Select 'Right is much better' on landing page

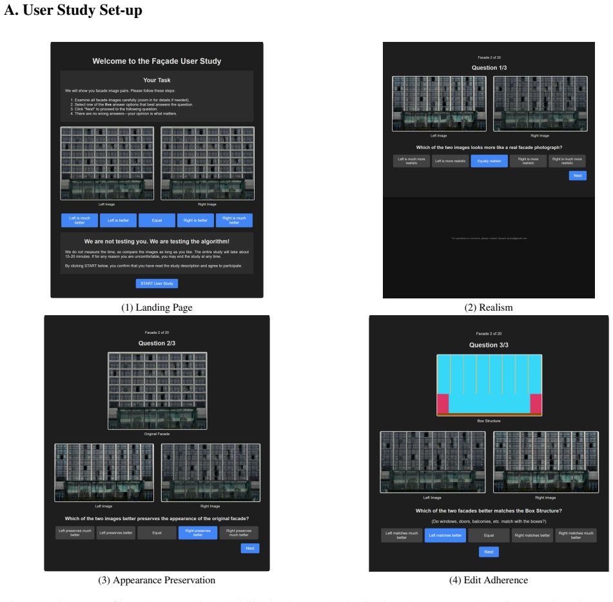234,220
